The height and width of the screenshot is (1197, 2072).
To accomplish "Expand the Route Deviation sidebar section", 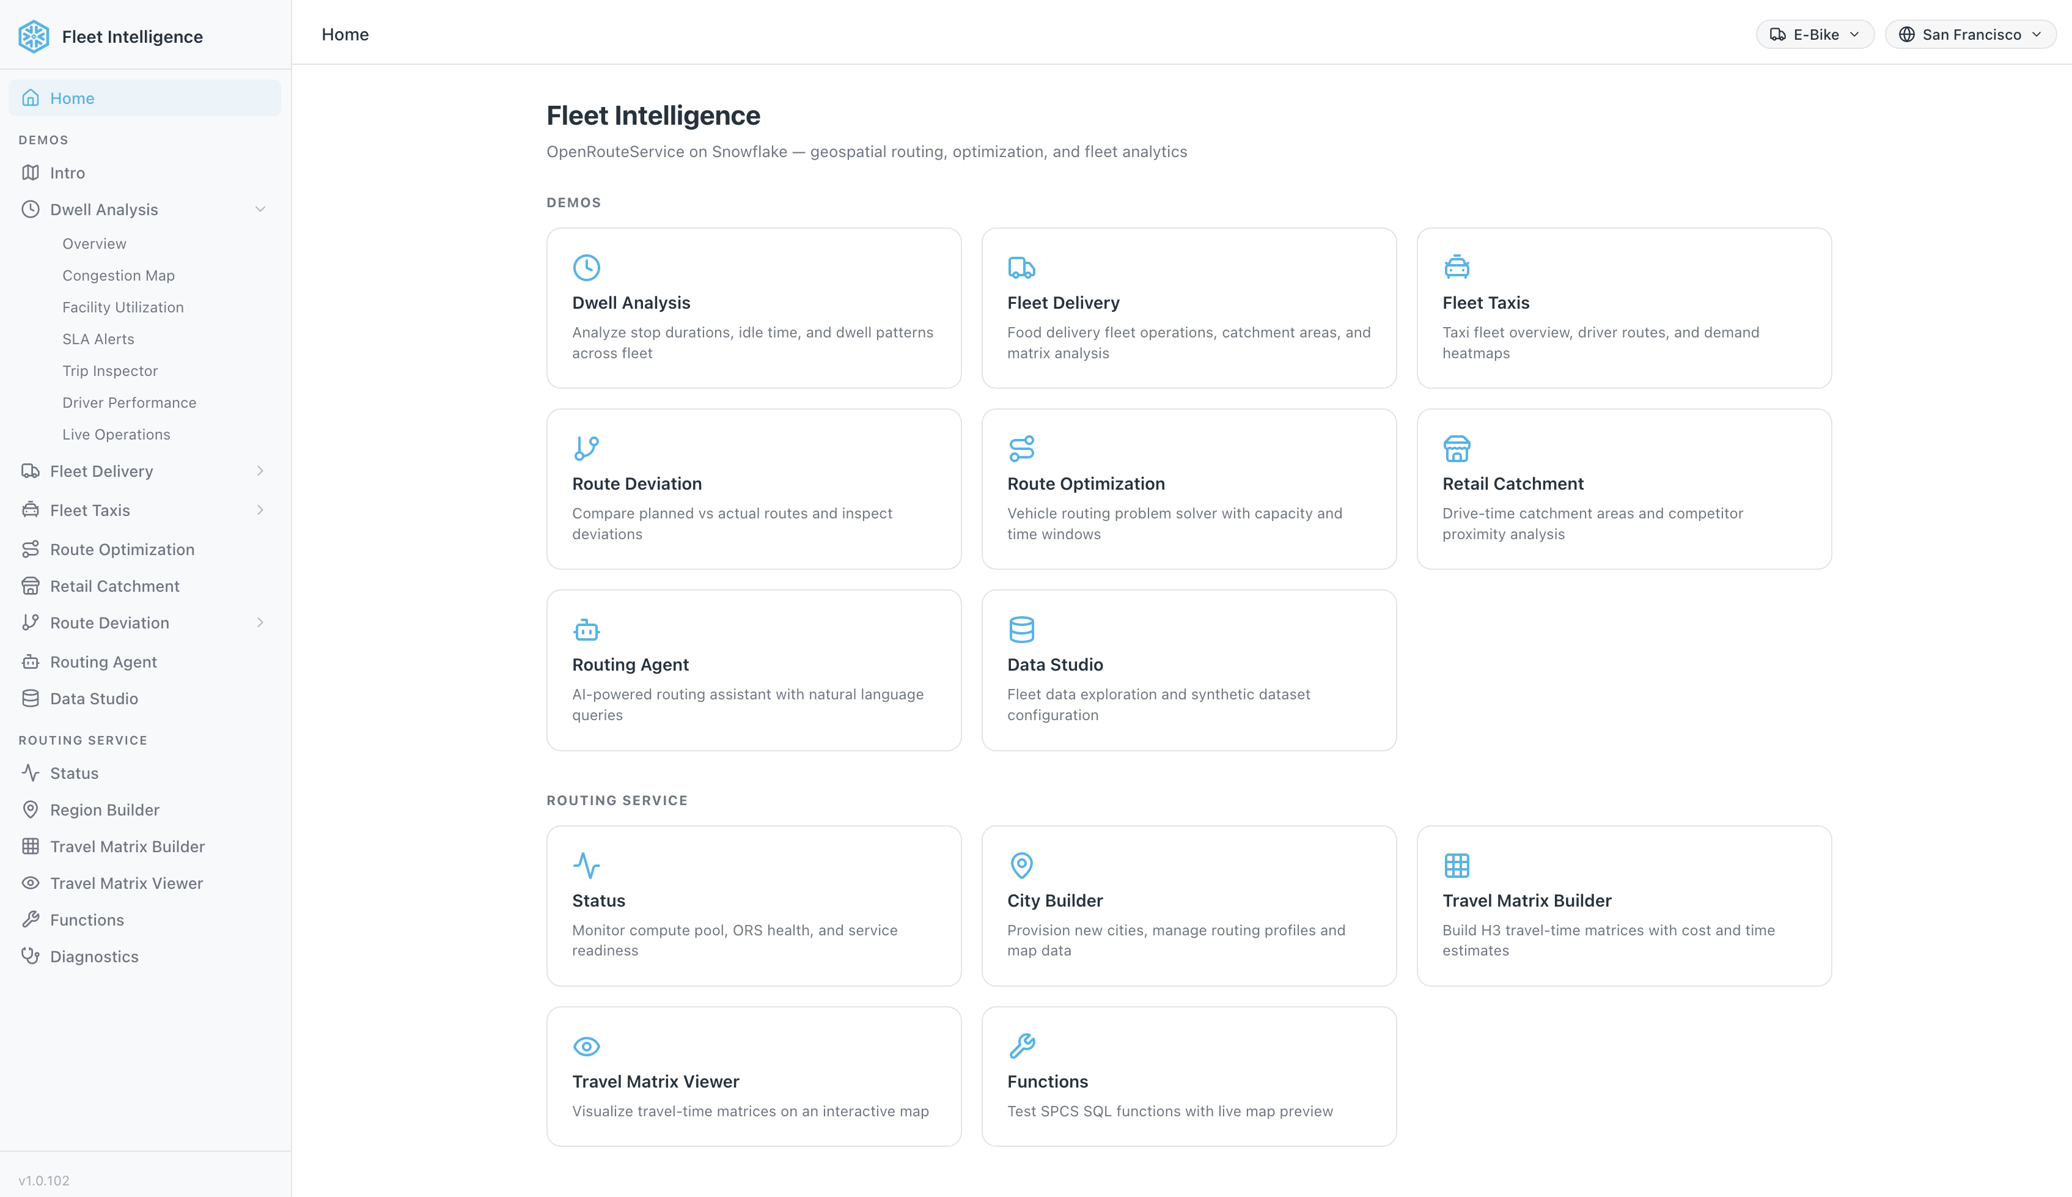I will (x=260, y=623).
